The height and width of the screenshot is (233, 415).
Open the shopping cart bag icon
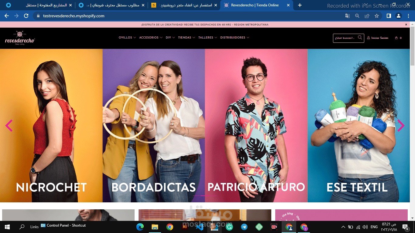[396, 38]
